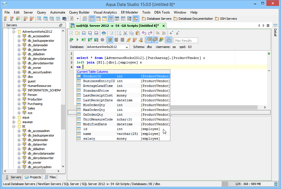The height and width of the screenshot is (189, 281).
Task: Switch to the Projects tab
Action: point(33,177)
